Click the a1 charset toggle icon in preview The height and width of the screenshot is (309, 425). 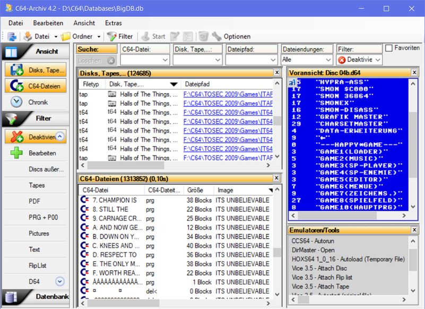click(292, 82)
